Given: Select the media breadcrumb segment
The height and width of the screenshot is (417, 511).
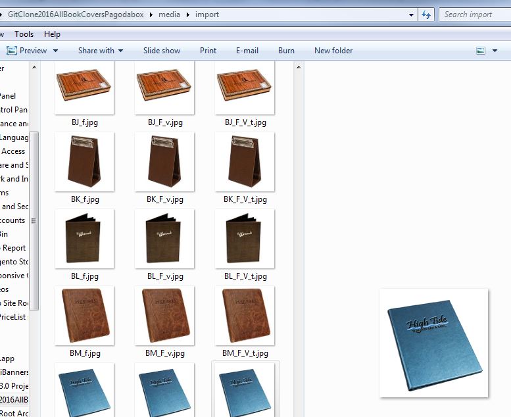Looking at the screenshot, I should 169,14.
